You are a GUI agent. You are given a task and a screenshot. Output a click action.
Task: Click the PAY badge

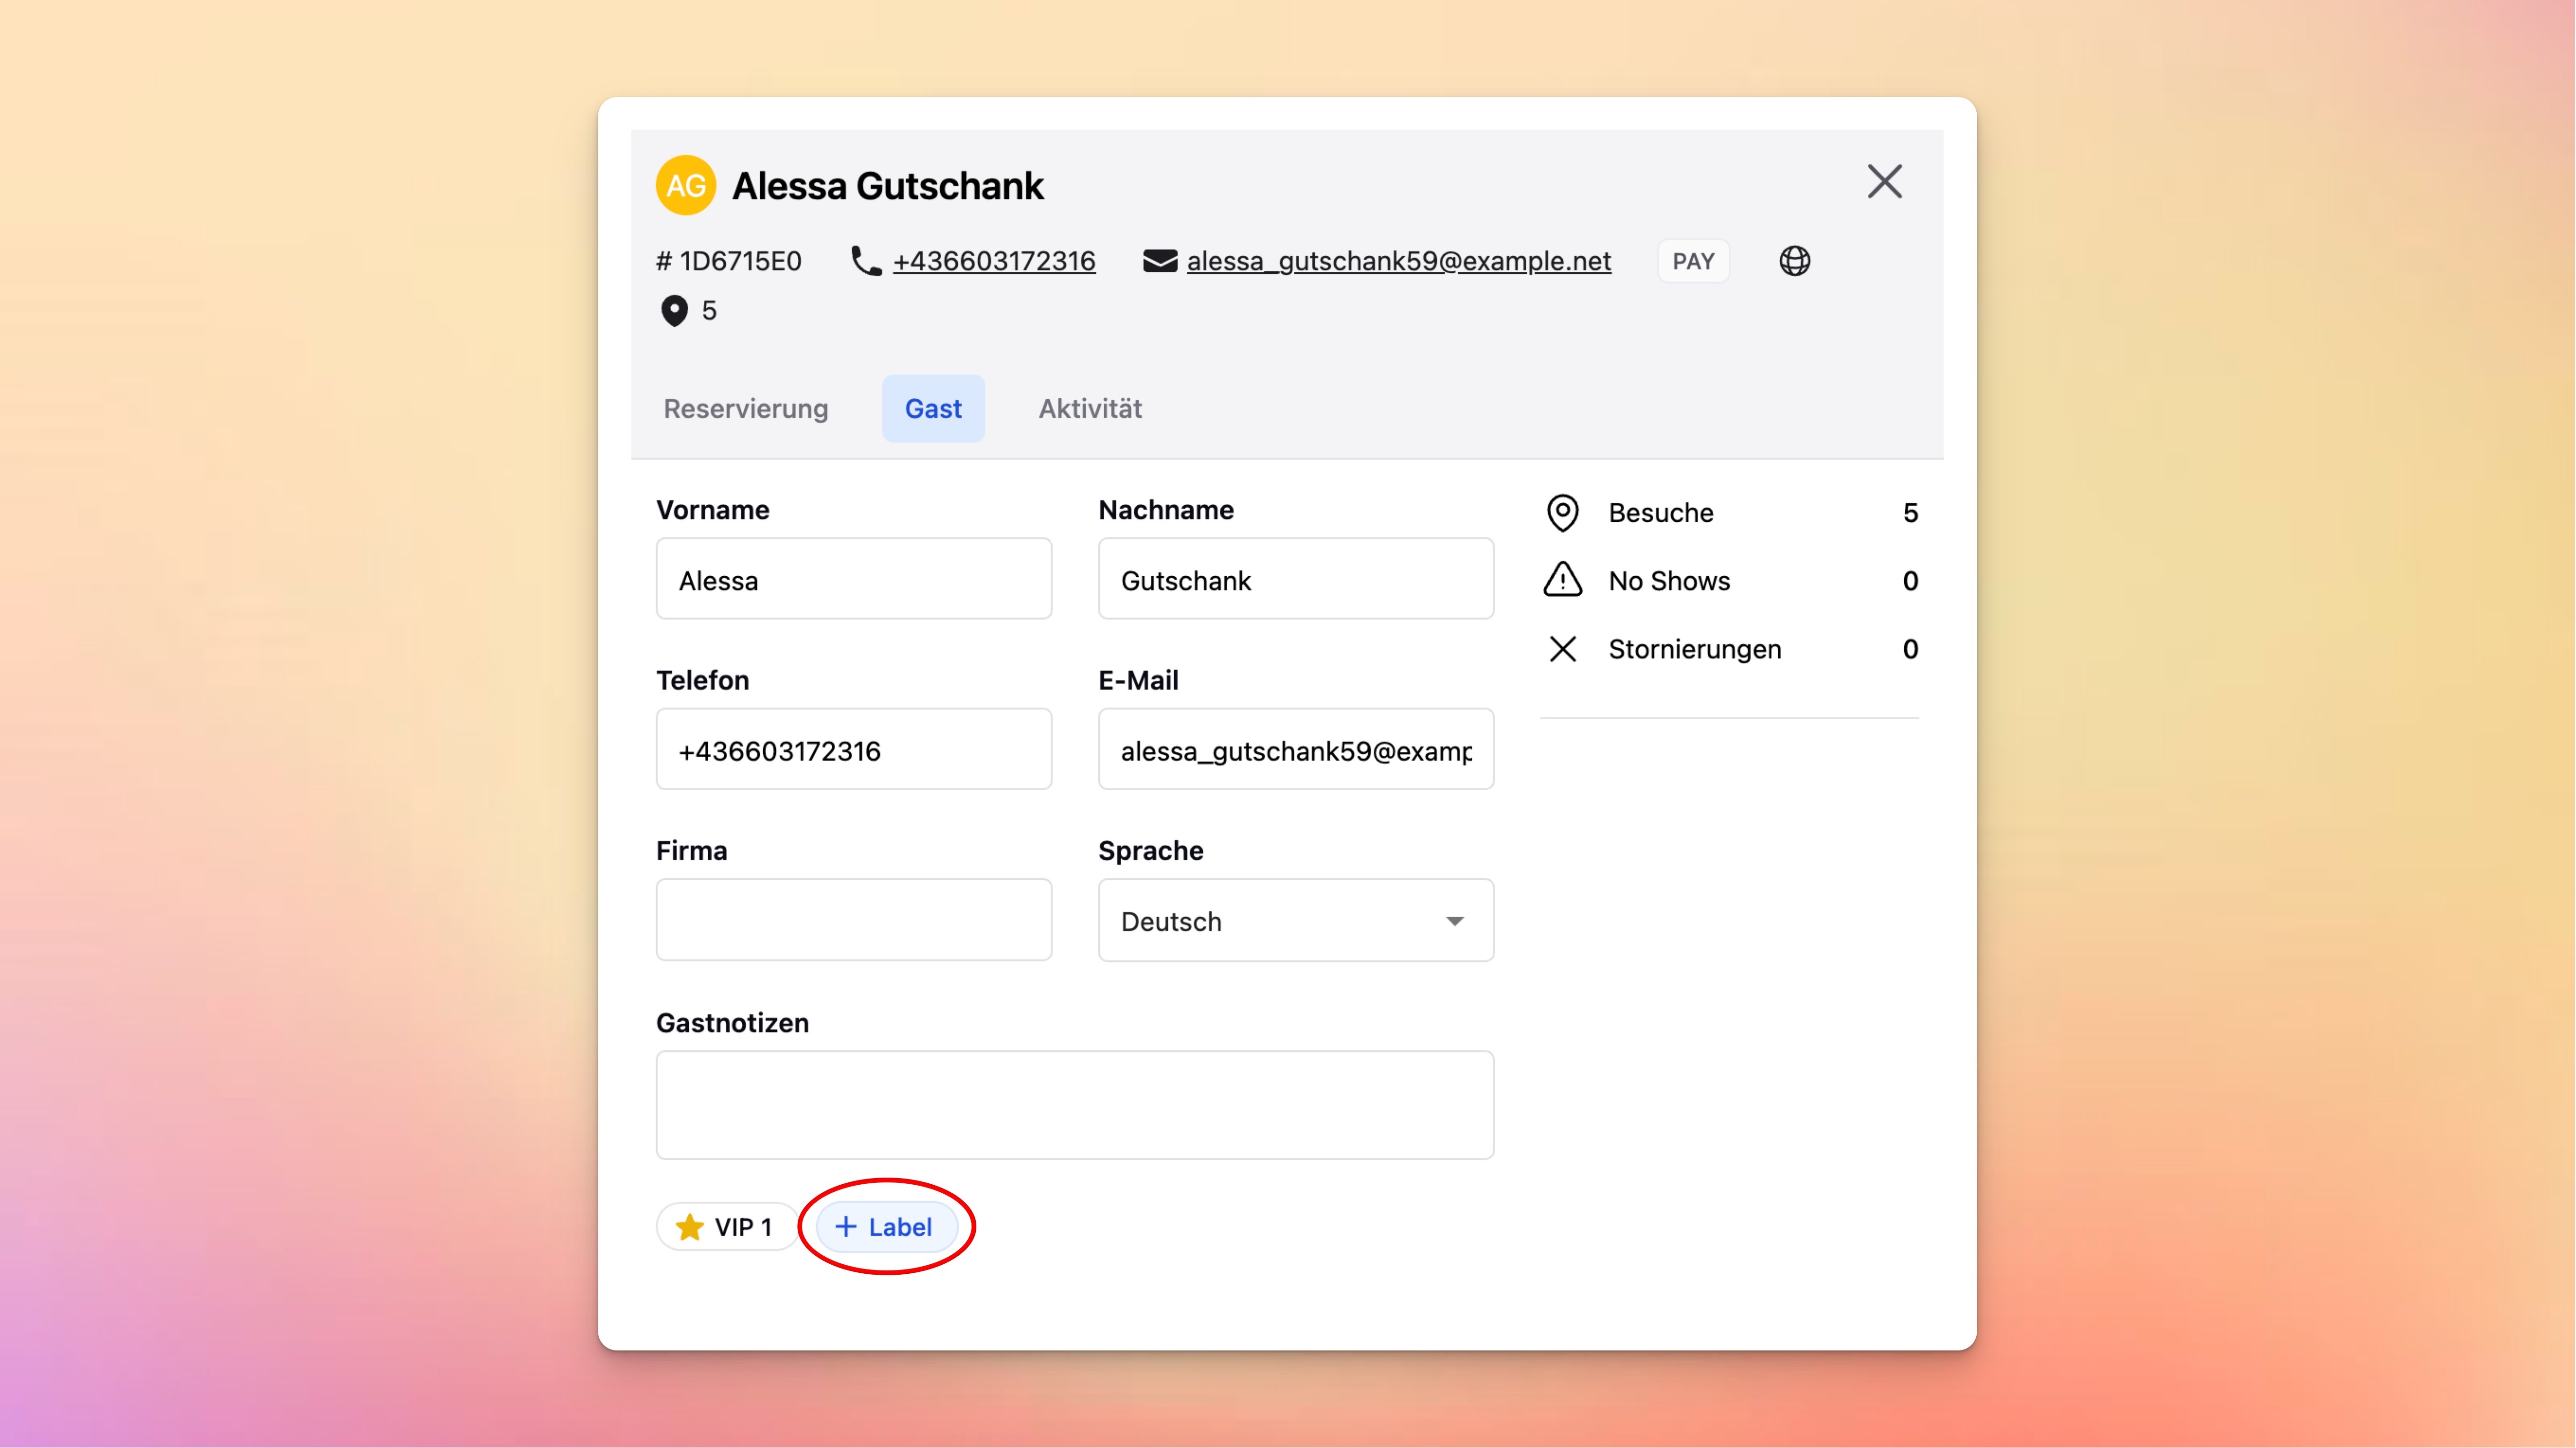[1693, 261]
